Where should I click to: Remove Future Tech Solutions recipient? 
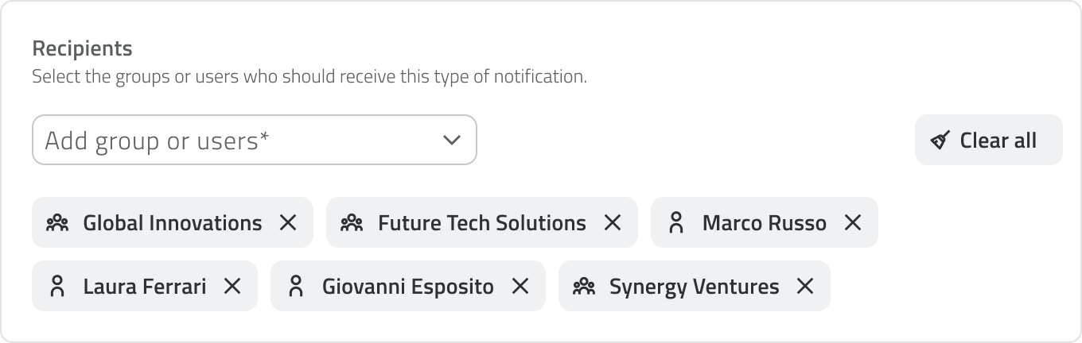coord(613,223)
